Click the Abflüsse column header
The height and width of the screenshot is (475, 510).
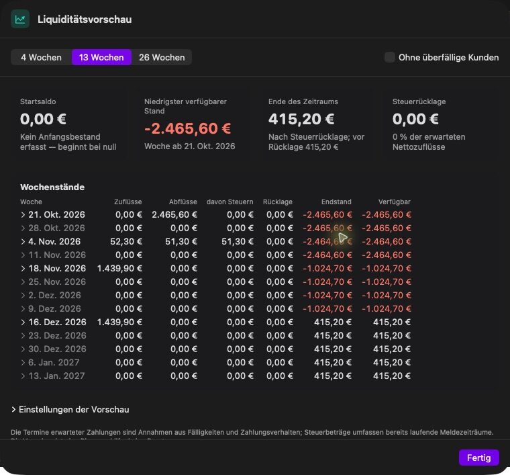183,202
